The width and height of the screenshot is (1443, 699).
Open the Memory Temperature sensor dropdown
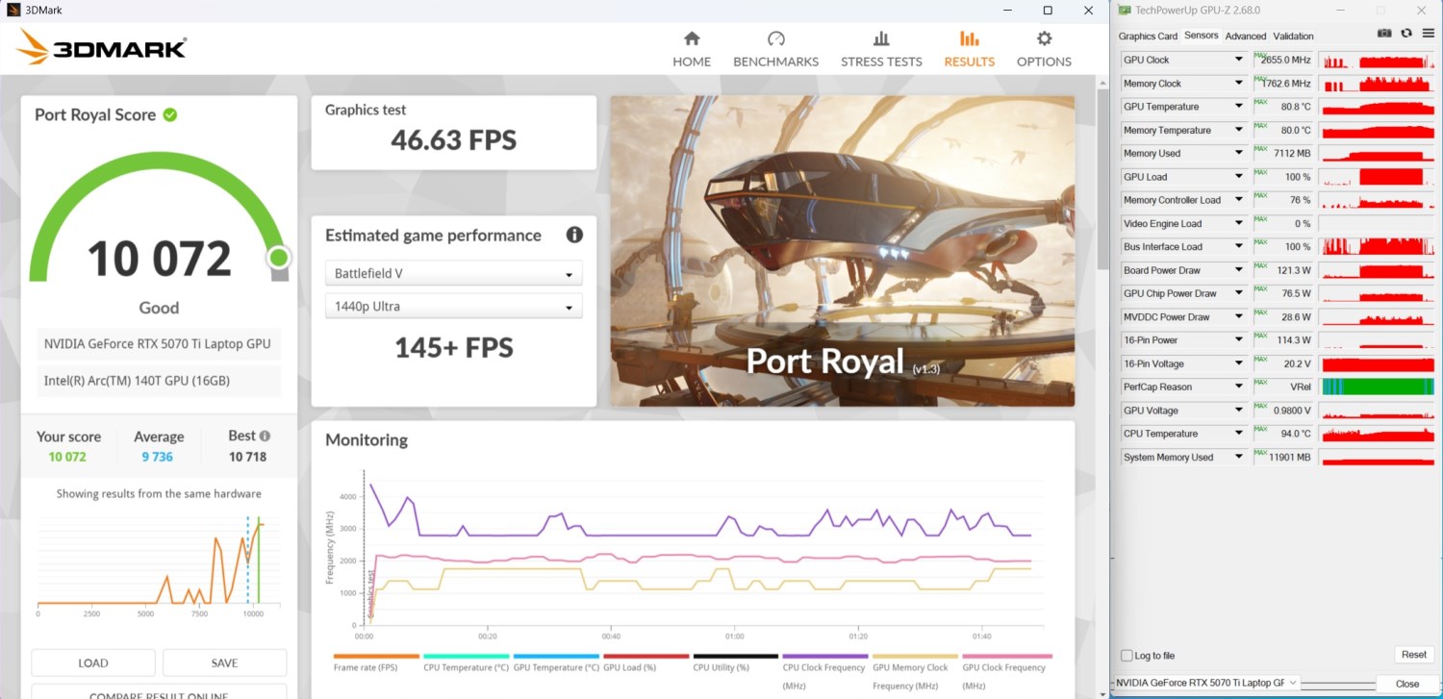coord(1239,130)
